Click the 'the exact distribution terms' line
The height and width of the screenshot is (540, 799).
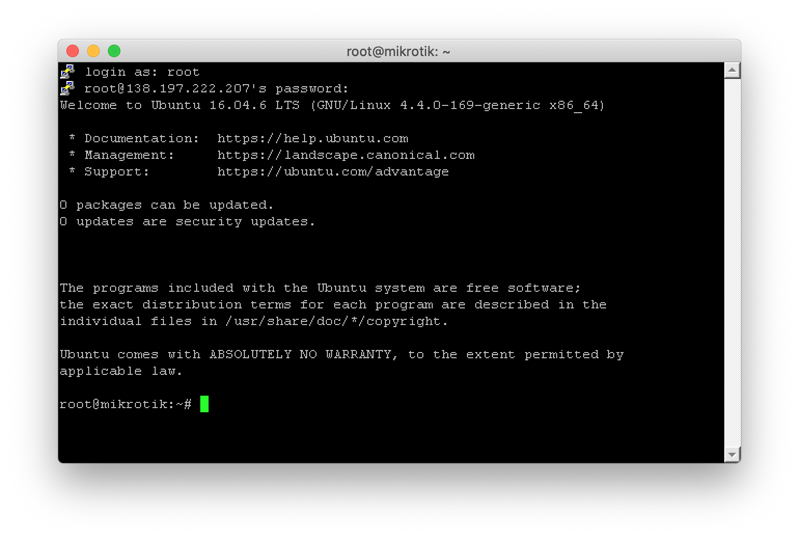(333, 305)
